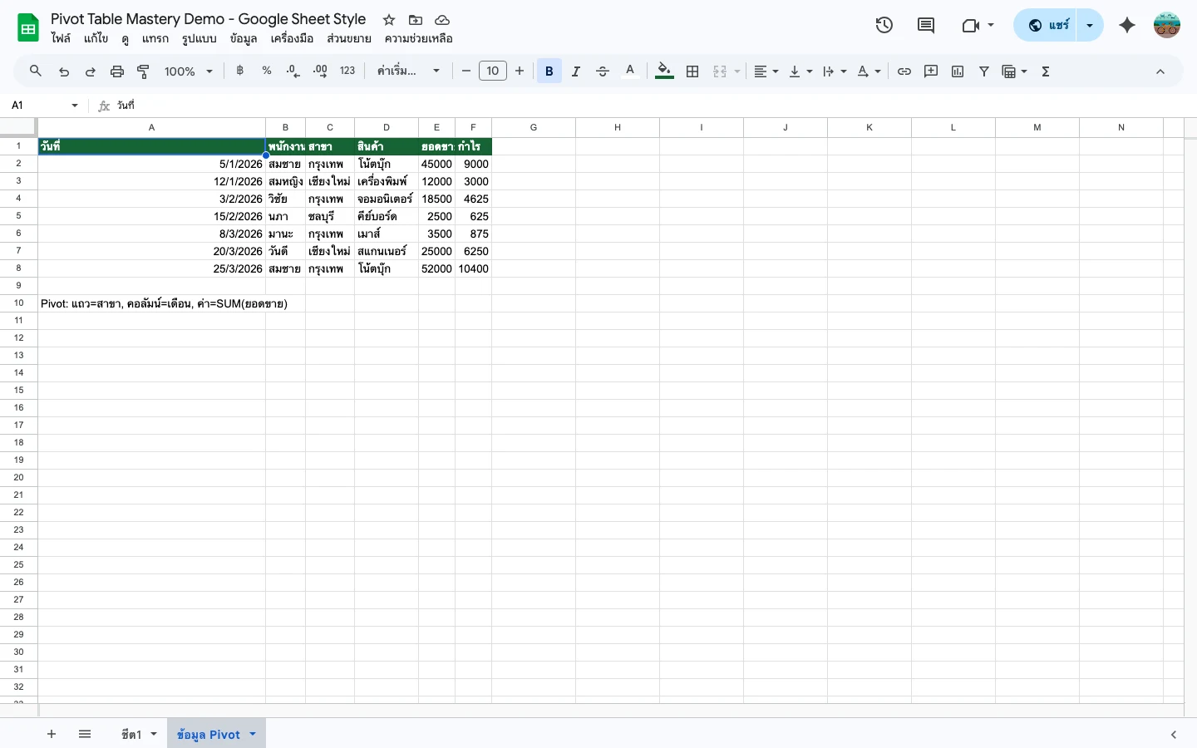This screenshot has width=1197, height=748.
Task: Insert a chart from the toolbar
Action: tap(957, 71)
